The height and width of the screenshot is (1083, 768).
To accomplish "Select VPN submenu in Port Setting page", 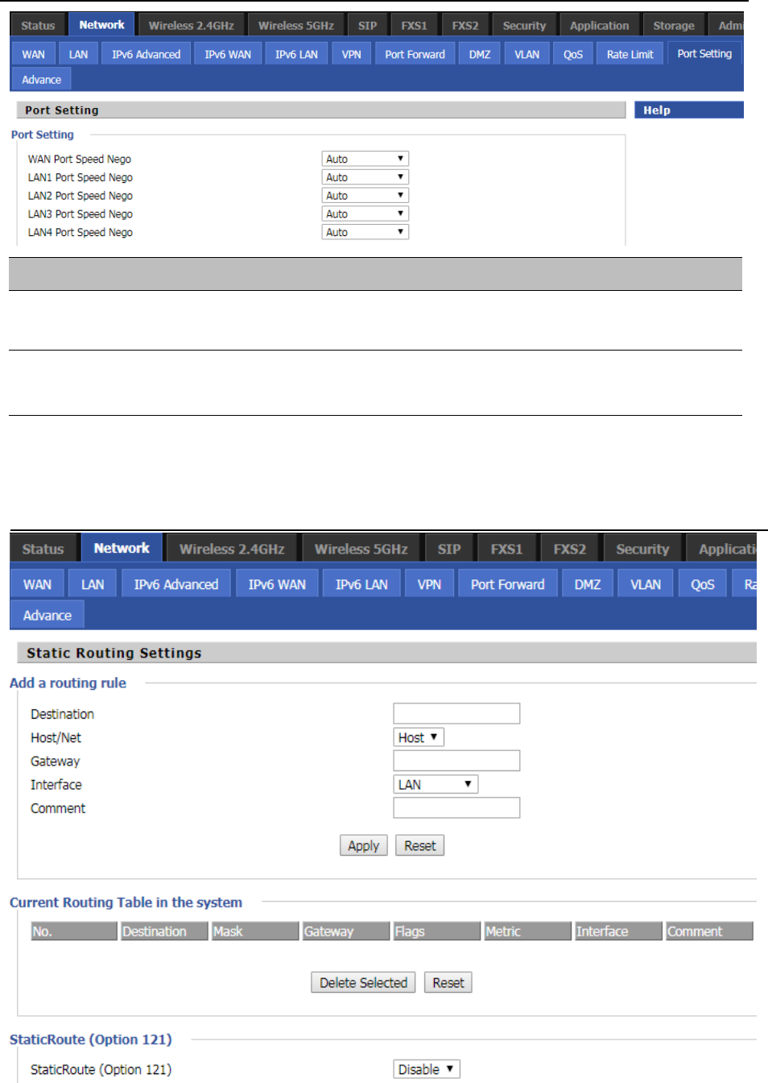I will pyautogui.click(x=352, y=54).
